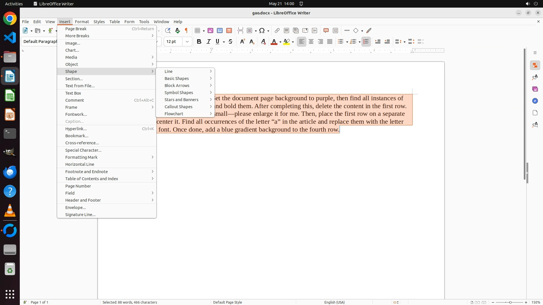
Task: Open Thunderbird from the dock
Action: point(10,172)
